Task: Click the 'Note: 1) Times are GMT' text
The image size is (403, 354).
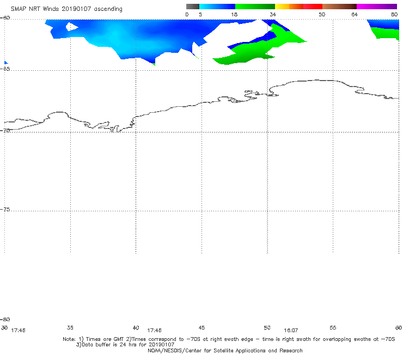Action: point(94,339)
